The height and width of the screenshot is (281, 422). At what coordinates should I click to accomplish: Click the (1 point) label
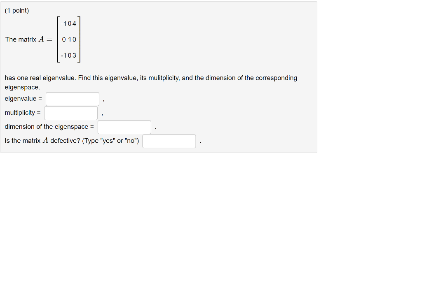click(16, 10)
